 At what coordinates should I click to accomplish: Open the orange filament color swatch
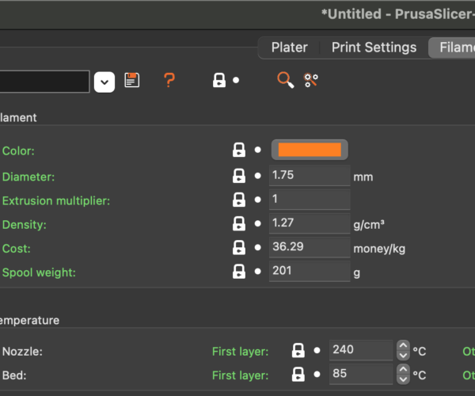(310, 150)
